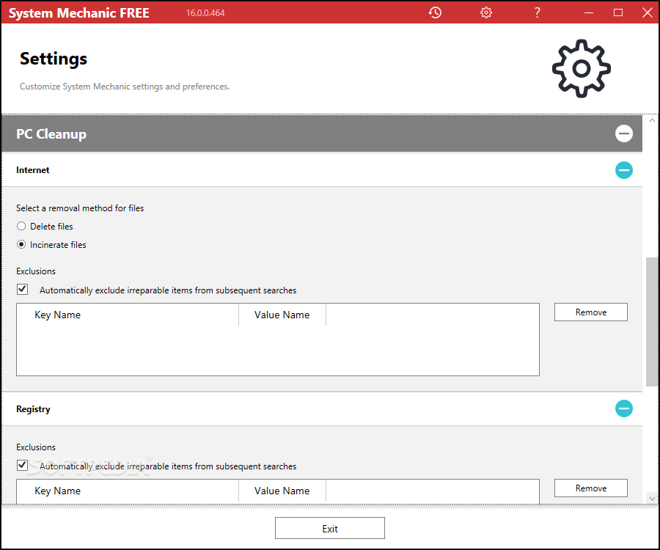Open the history clock icon in title bar

coord(435,12)
